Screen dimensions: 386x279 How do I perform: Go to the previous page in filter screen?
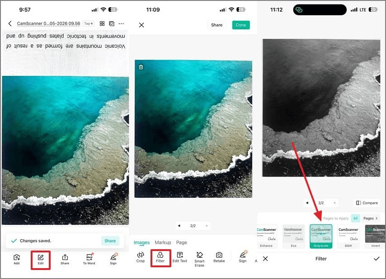click(x=307, y=203)
